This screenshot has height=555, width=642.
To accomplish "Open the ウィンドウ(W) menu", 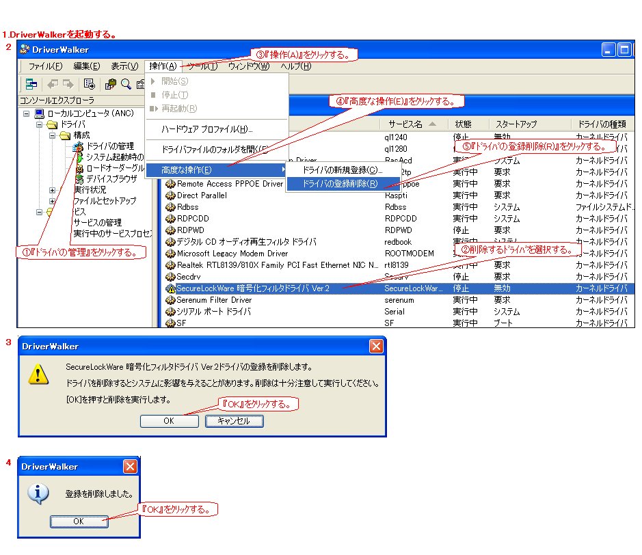I will tap(249, 66).
